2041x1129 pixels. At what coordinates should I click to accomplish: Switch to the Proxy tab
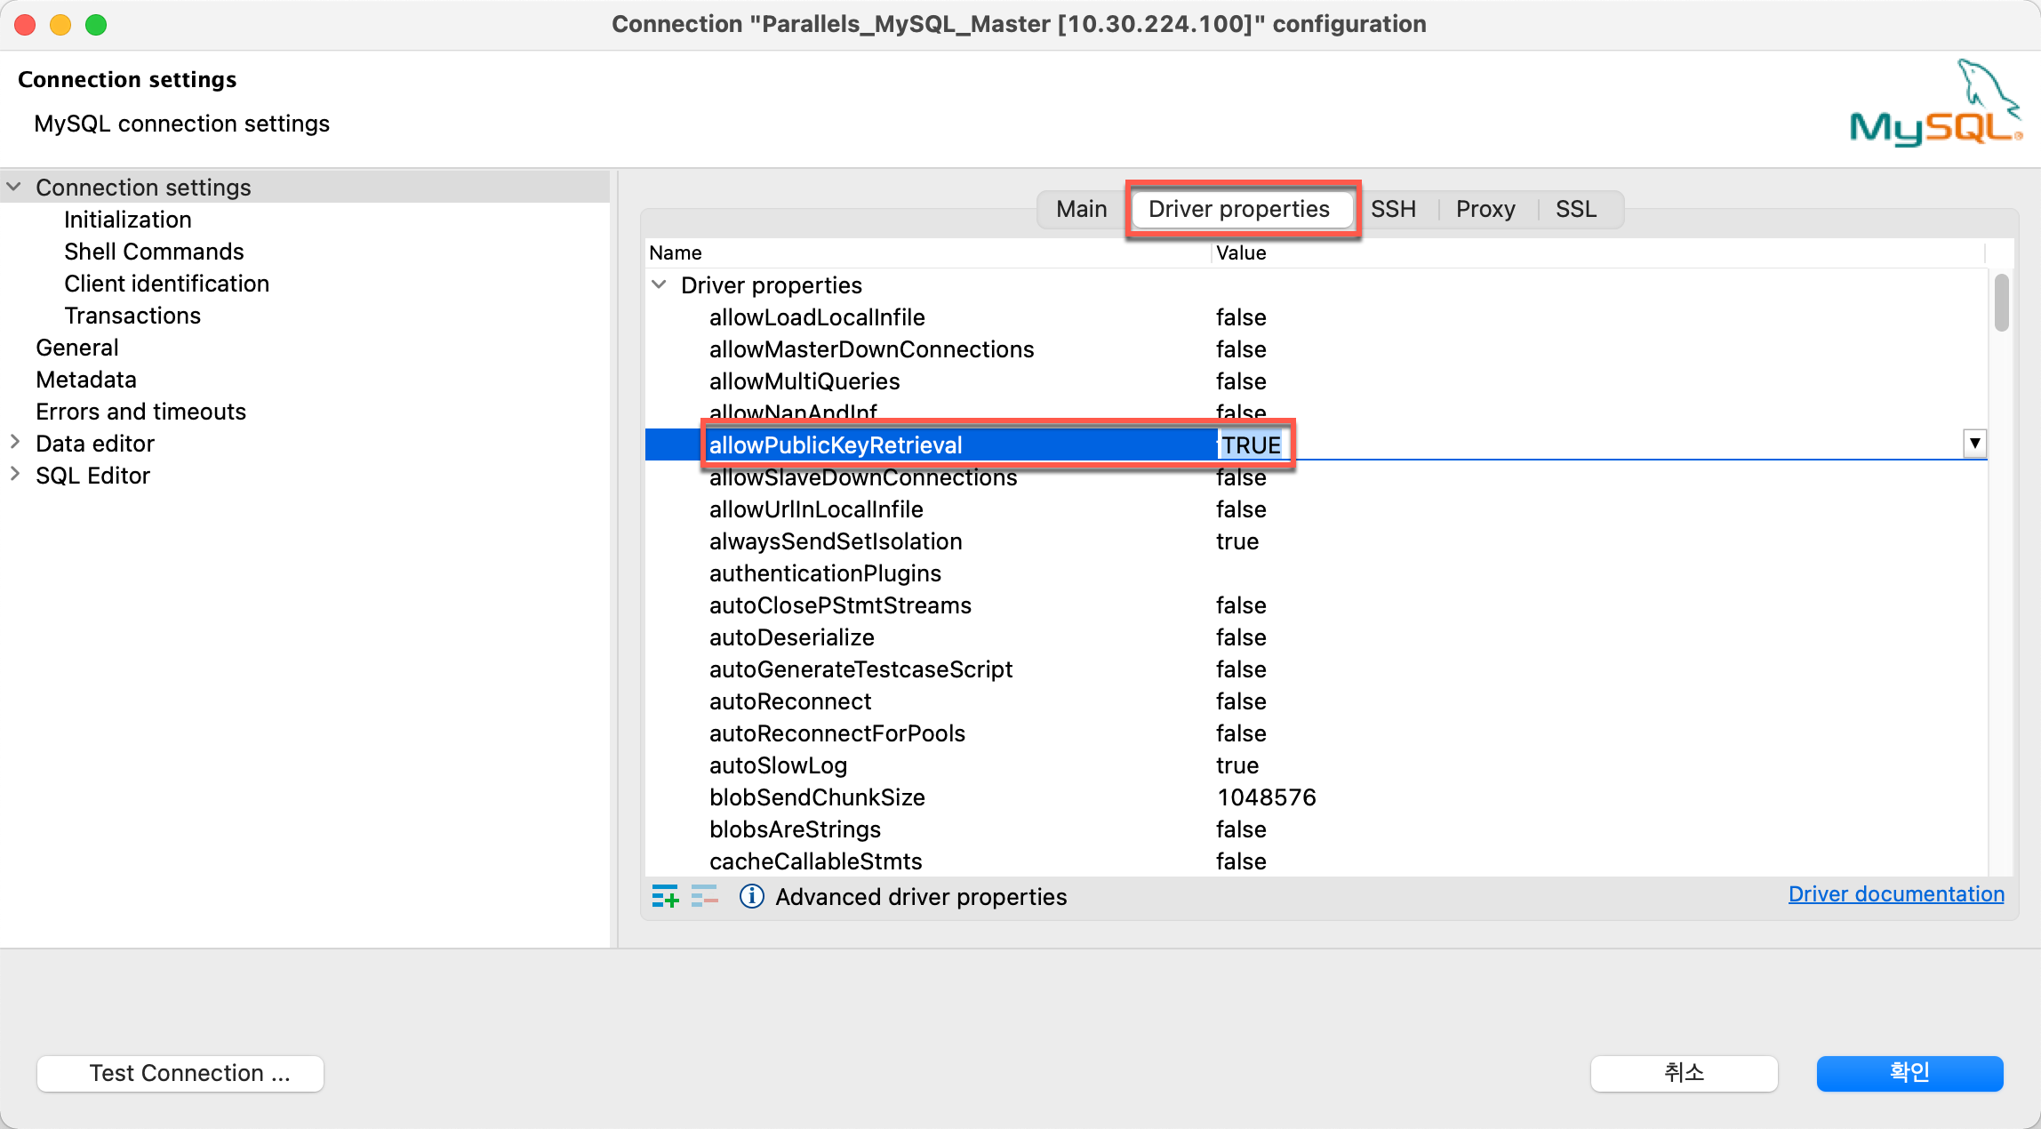(1485, 209)
